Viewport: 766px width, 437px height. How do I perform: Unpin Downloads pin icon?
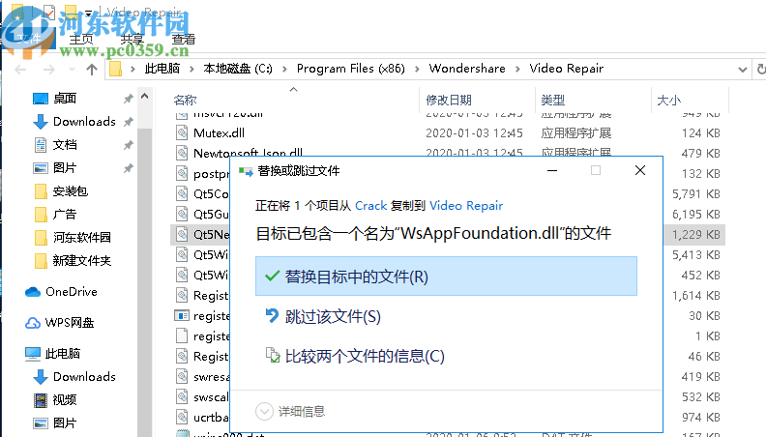click(128, 122)
